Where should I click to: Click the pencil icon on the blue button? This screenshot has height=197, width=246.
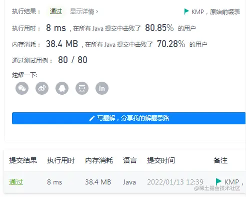(x=92, y=118)
